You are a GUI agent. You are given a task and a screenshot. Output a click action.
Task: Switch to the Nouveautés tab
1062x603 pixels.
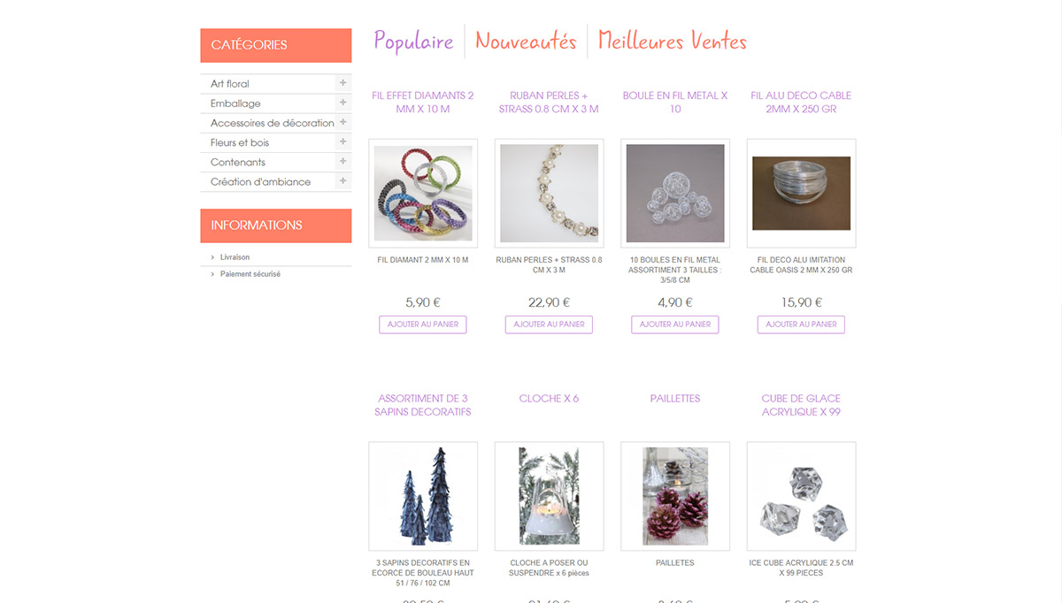click(x=526, y=42)
